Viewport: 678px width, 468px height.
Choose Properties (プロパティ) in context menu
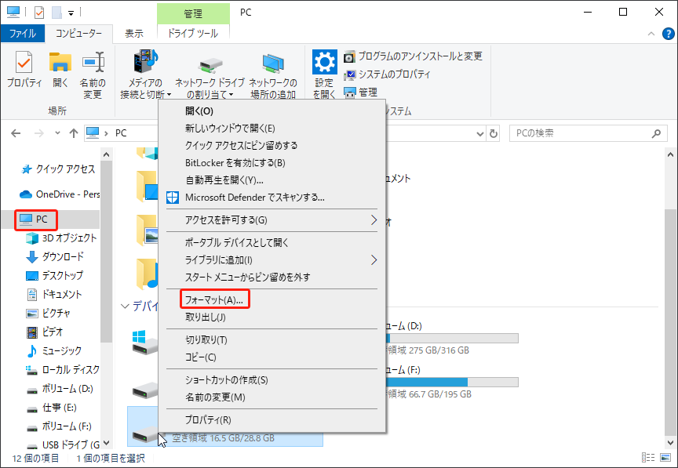click(x=272, y=419)
